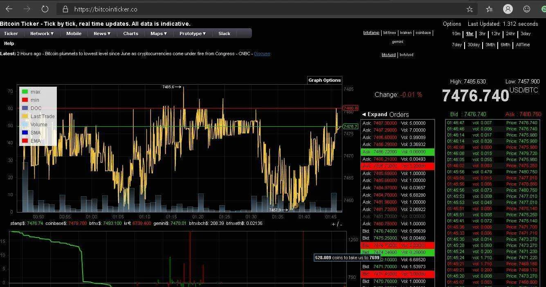Open the Ticker menu item
Viewport: 546px width, 287px height.
click(x=11, y=34)
